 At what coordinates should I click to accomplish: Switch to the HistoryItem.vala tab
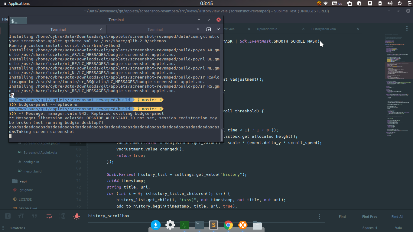click(324, 29)
